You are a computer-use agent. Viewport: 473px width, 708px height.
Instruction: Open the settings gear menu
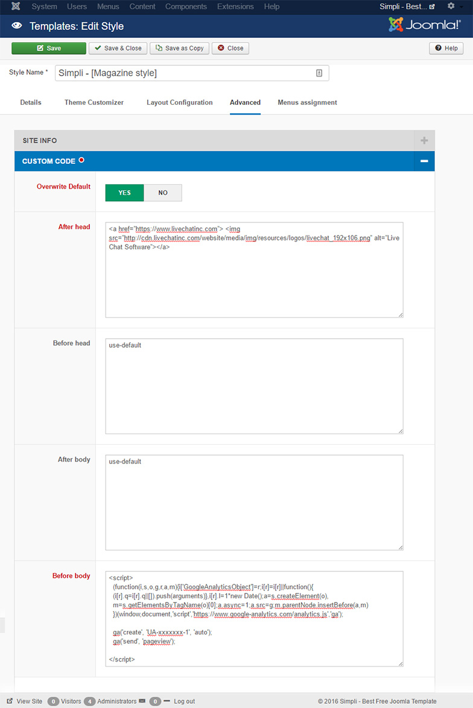451,7
